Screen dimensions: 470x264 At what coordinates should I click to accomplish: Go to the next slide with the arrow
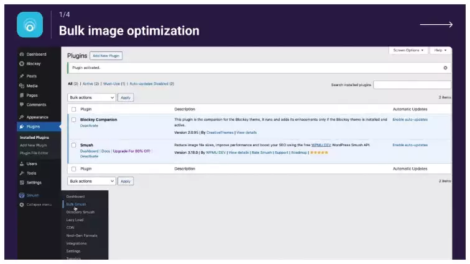436,25
